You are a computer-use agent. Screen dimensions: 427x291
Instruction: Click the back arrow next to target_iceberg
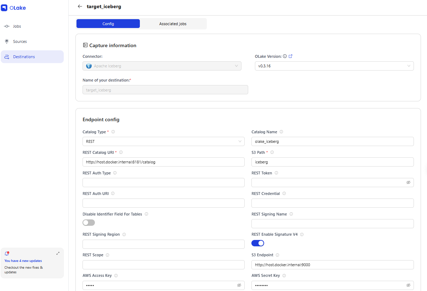tap(80, 6)
